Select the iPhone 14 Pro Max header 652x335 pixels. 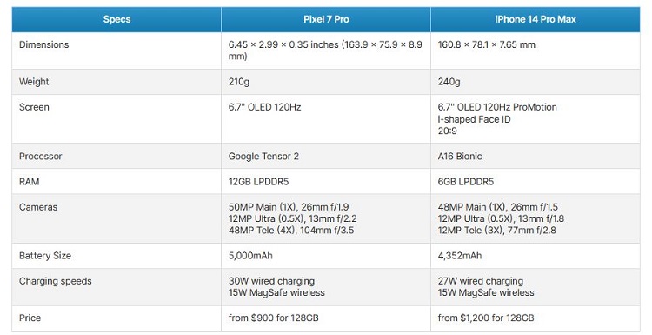click(536, 19)
